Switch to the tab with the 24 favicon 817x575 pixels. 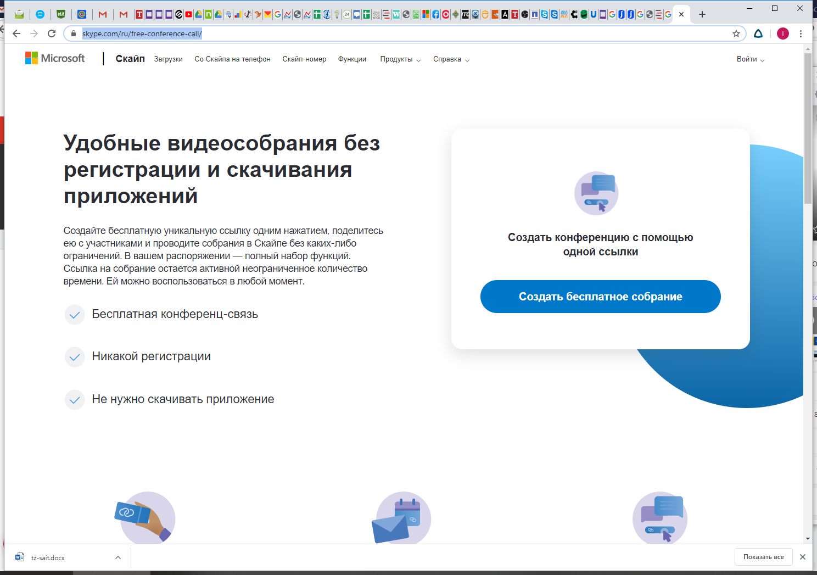(x=347, y=14)
